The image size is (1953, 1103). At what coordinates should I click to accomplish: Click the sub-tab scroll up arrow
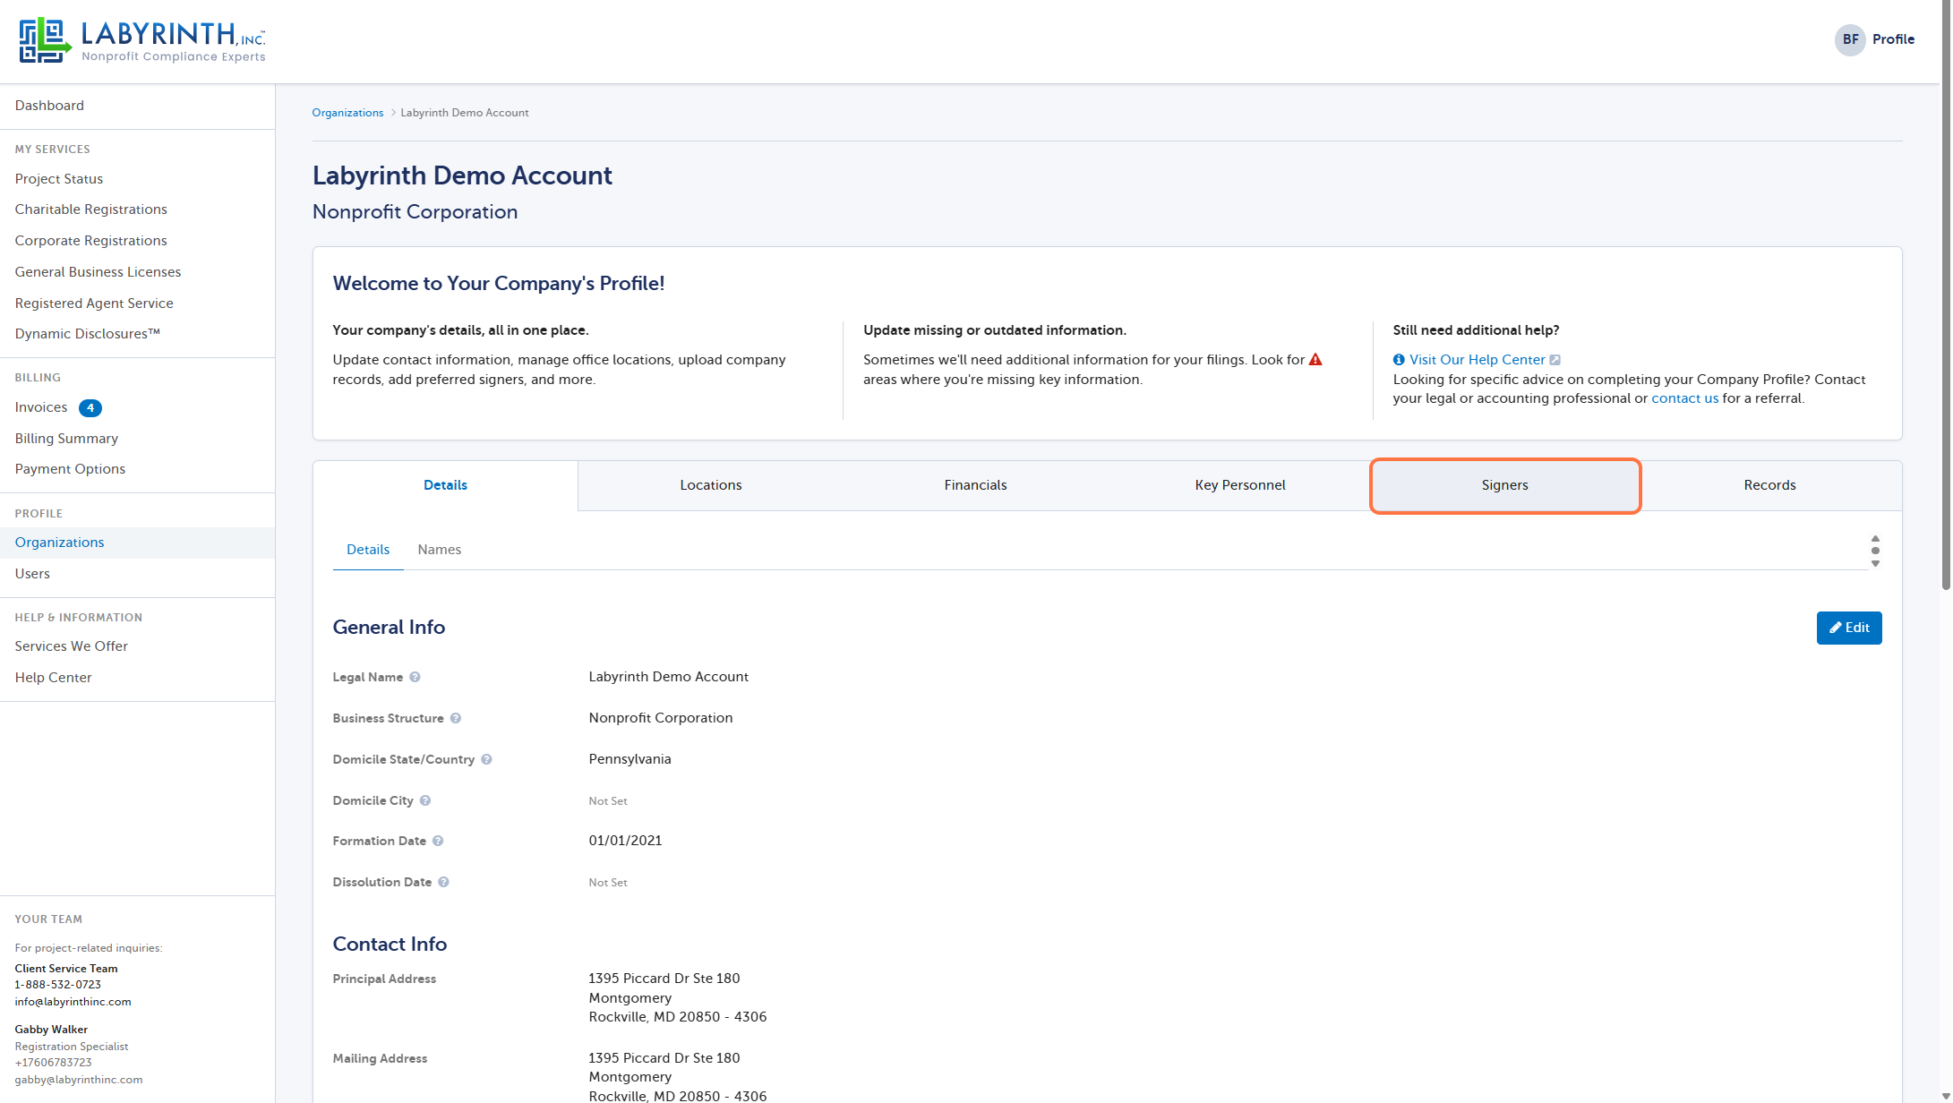[x=1875, y=539]
